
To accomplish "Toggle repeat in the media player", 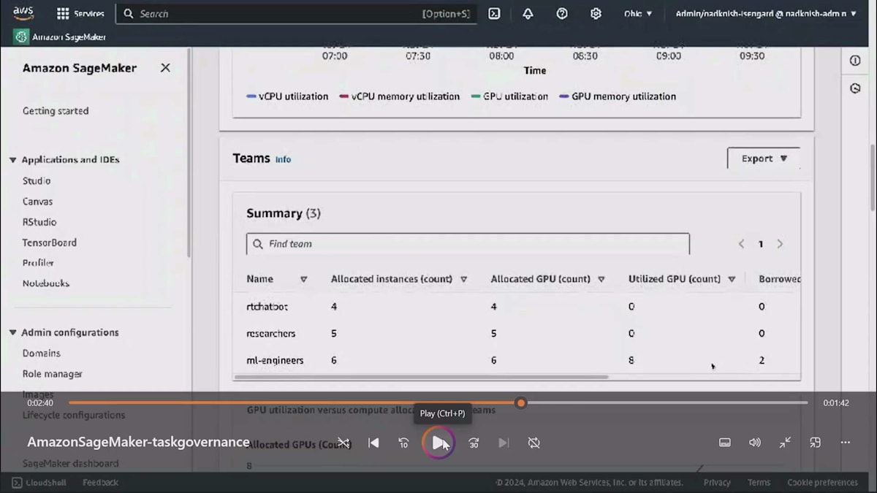I will (534, 443).
